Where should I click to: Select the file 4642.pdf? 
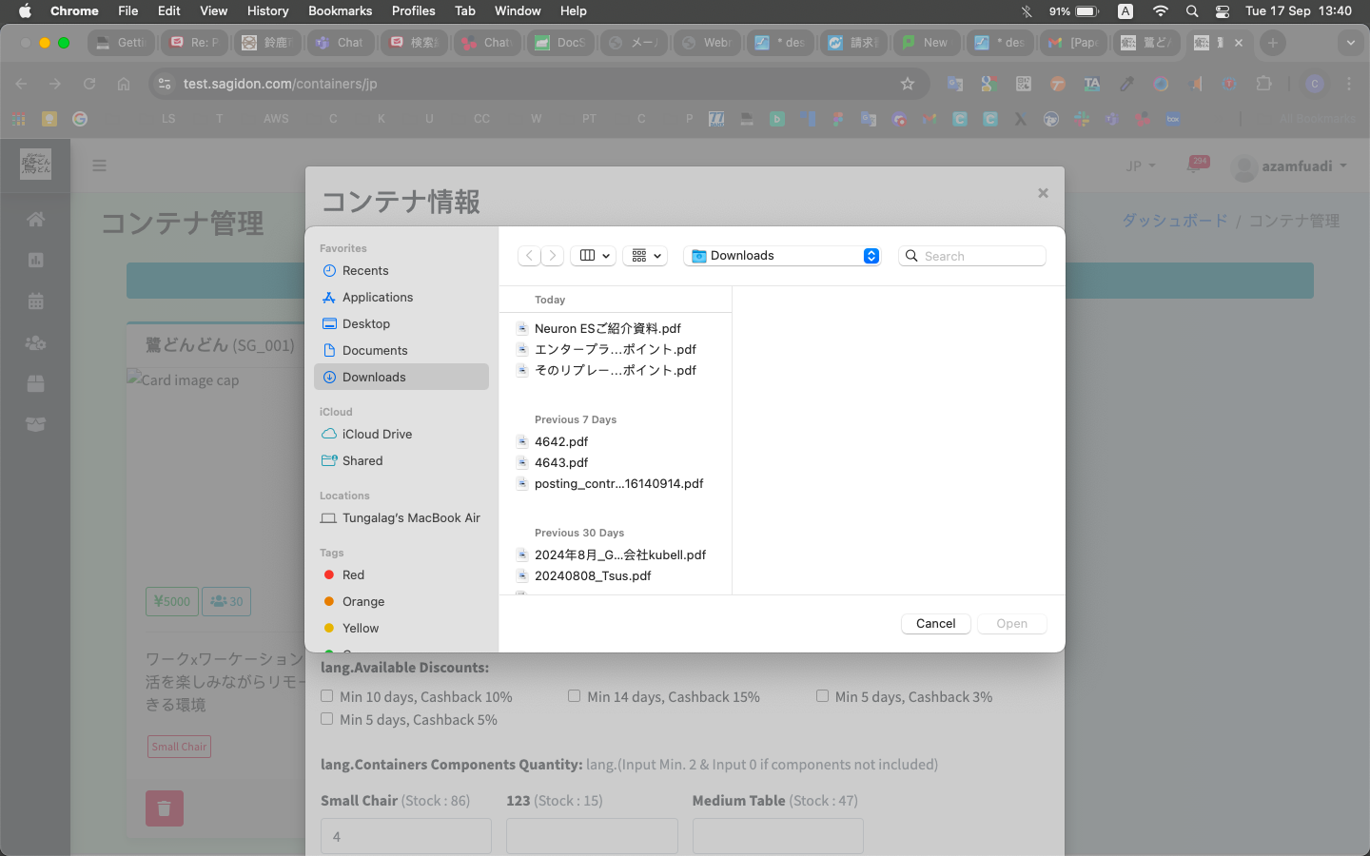(x=561, y=442)
